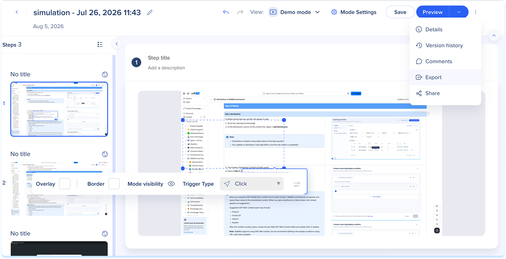Viewport: 506px width, 259px height.
Task: Undo the last change
Action: 226,12
